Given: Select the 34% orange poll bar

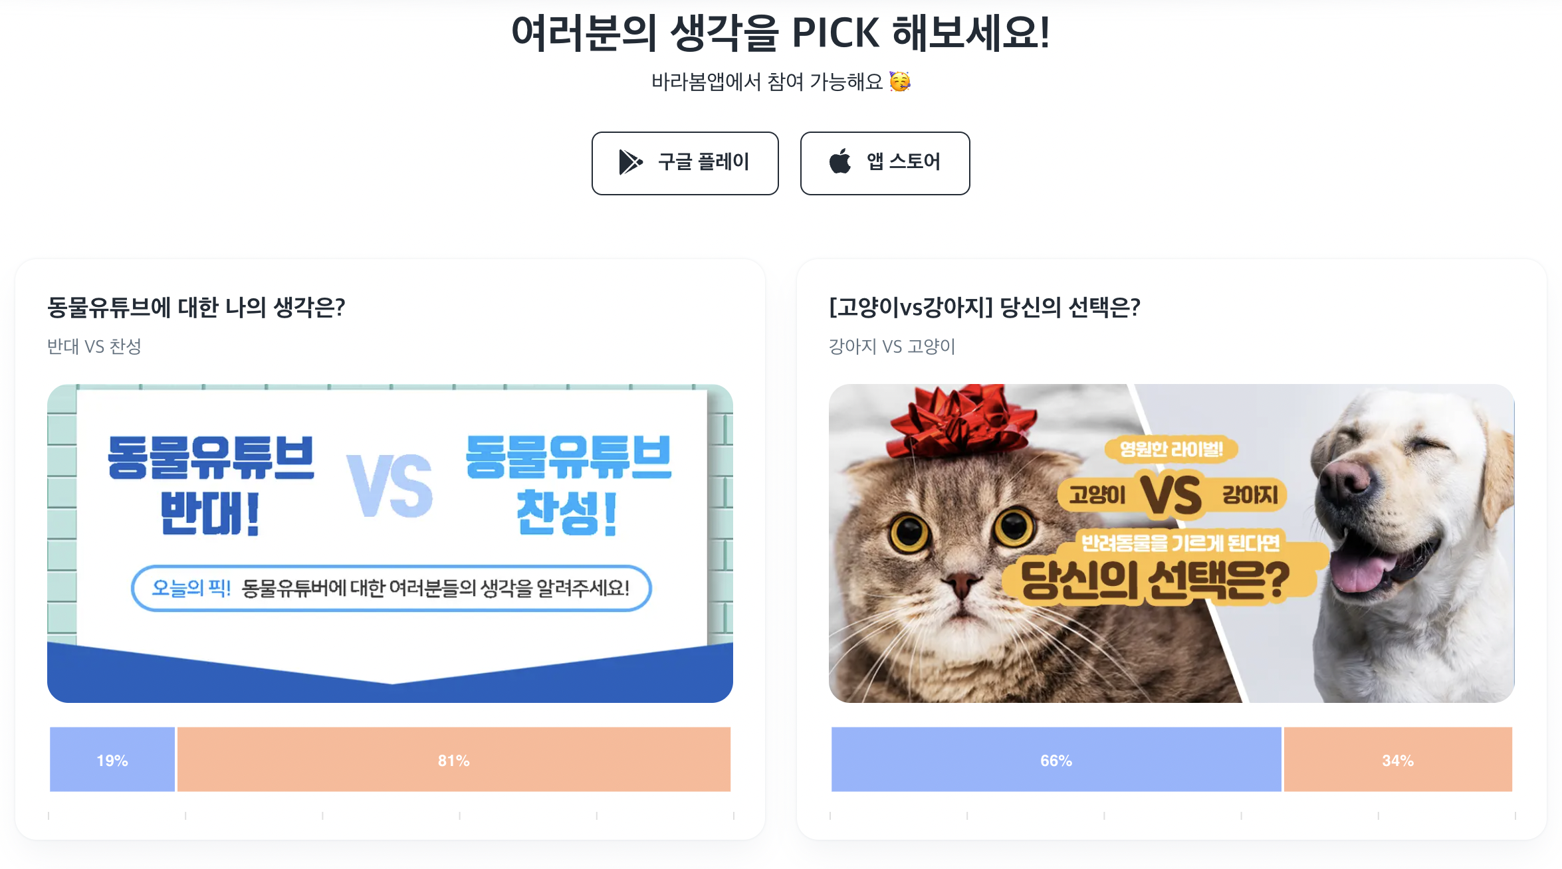Looking at the screenshot, I should coord(1397,759).
